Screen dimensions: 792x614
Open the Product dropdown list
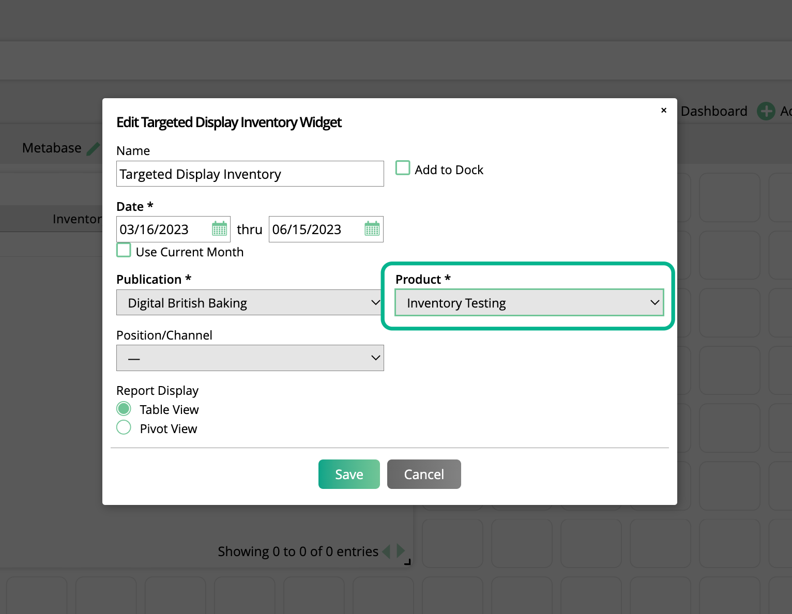click(x=529, y=302)
